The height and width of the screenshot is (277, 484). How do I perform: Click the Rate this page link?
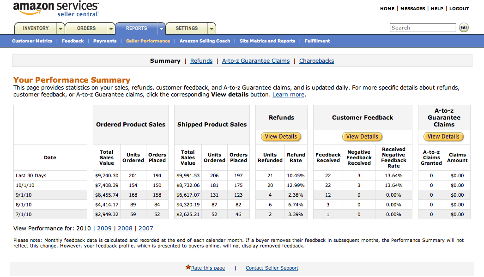[x=208, y=268]
